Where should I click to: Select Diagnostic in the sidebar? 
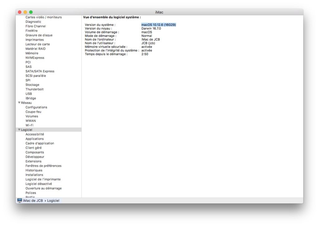[33, 22]
